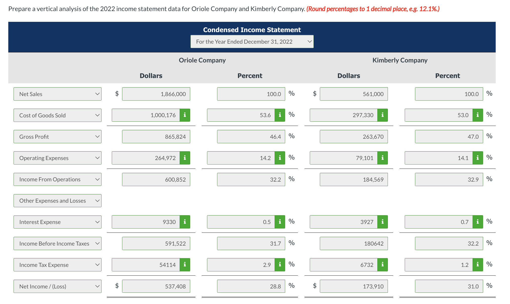Screen dimensions: 510x304
Task: Click the info icon next to Oriole Operating Expenses dollars
Action: [185, 158]
